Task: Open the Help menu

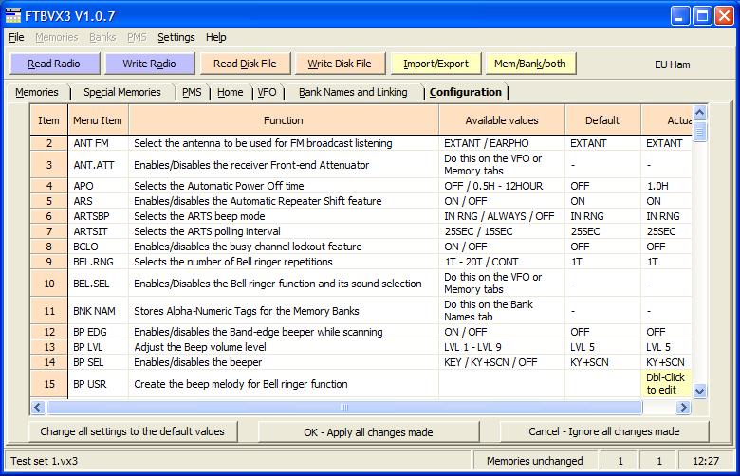Action: (215, 37)
